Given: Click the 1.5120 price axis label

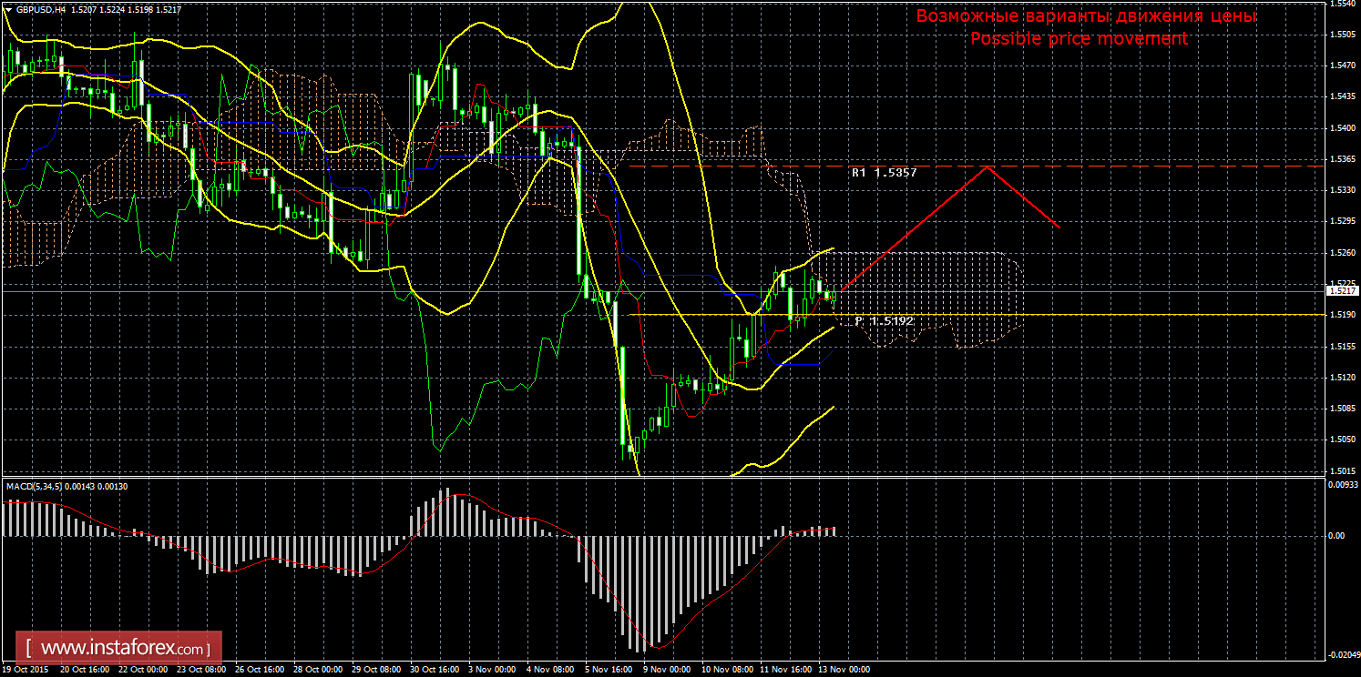Looking at the screenshot, I should (1341, 378).
